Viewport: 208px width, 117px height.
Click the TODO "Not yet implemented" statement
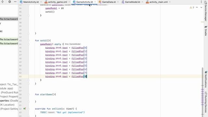click(62, 112)
